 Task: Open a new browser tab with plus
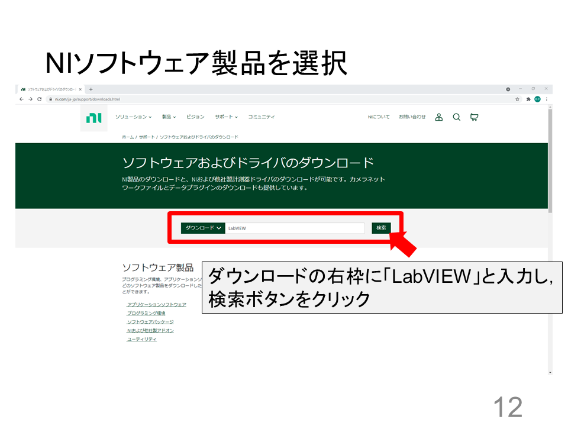[91, 89]
